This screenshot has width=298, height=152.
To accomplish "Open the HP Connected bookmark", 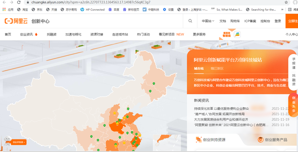I will [93, 9].
